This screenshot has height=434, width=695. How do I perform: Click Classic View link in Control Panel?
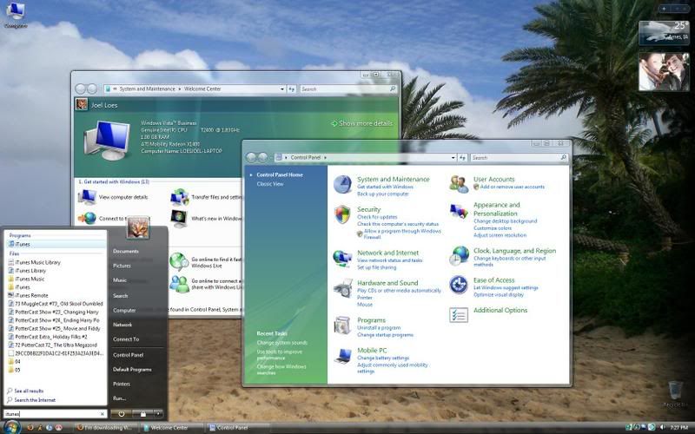[270, 184]
